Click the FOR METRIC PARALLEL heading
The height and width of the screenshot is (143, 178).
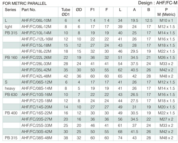tap(25, 3)
